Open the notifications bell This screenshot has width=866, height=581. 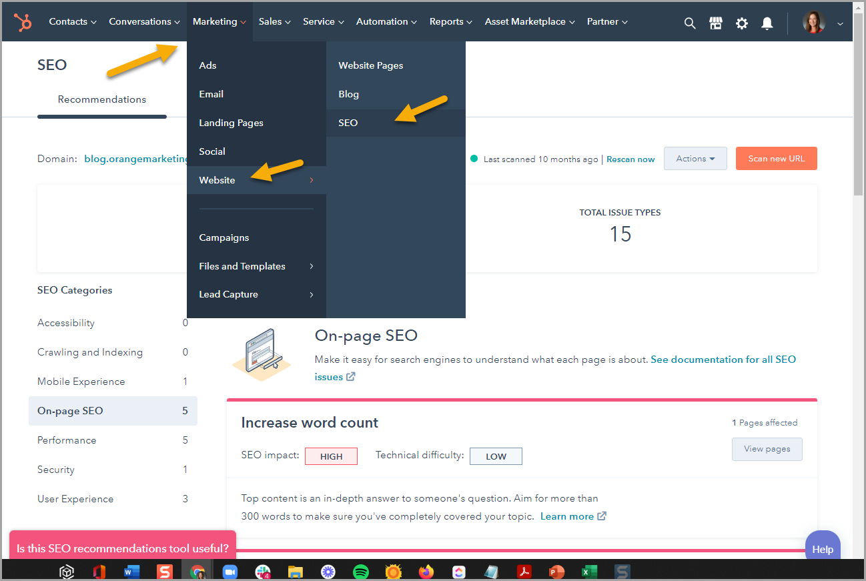click(767, 23)
